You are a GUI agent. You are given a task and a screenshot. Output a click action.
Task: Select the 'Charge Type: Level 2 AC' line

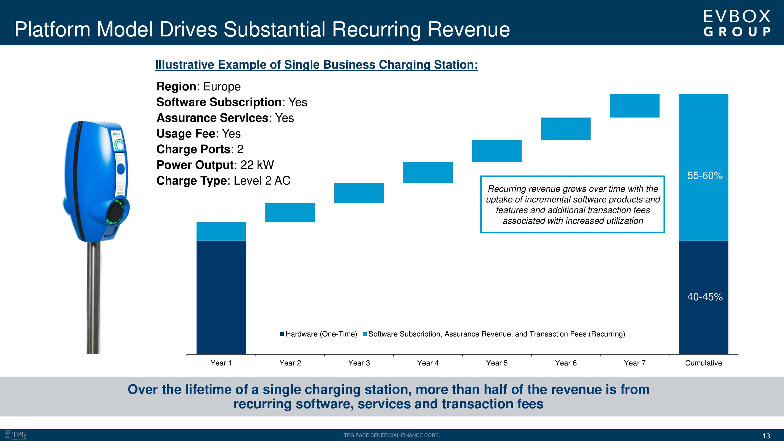point(223,181)
